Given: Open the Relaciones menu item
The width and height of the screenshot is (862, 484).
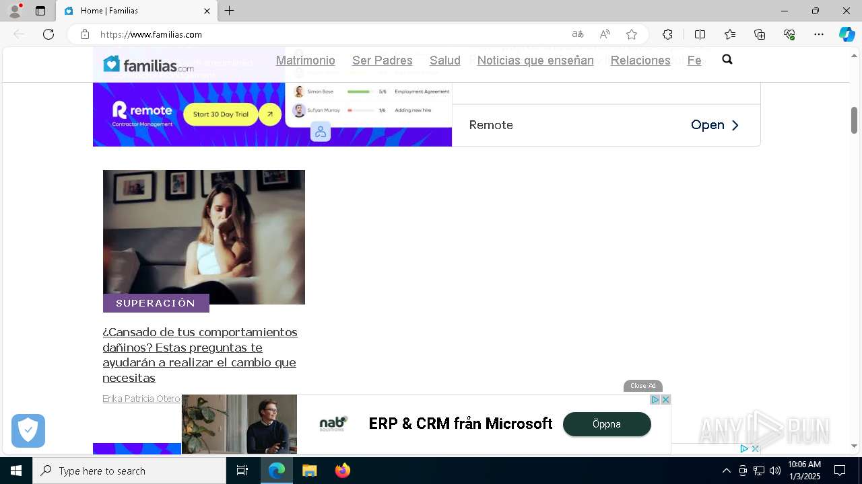Looking at the screenshot, I should (x=640, y=61).
